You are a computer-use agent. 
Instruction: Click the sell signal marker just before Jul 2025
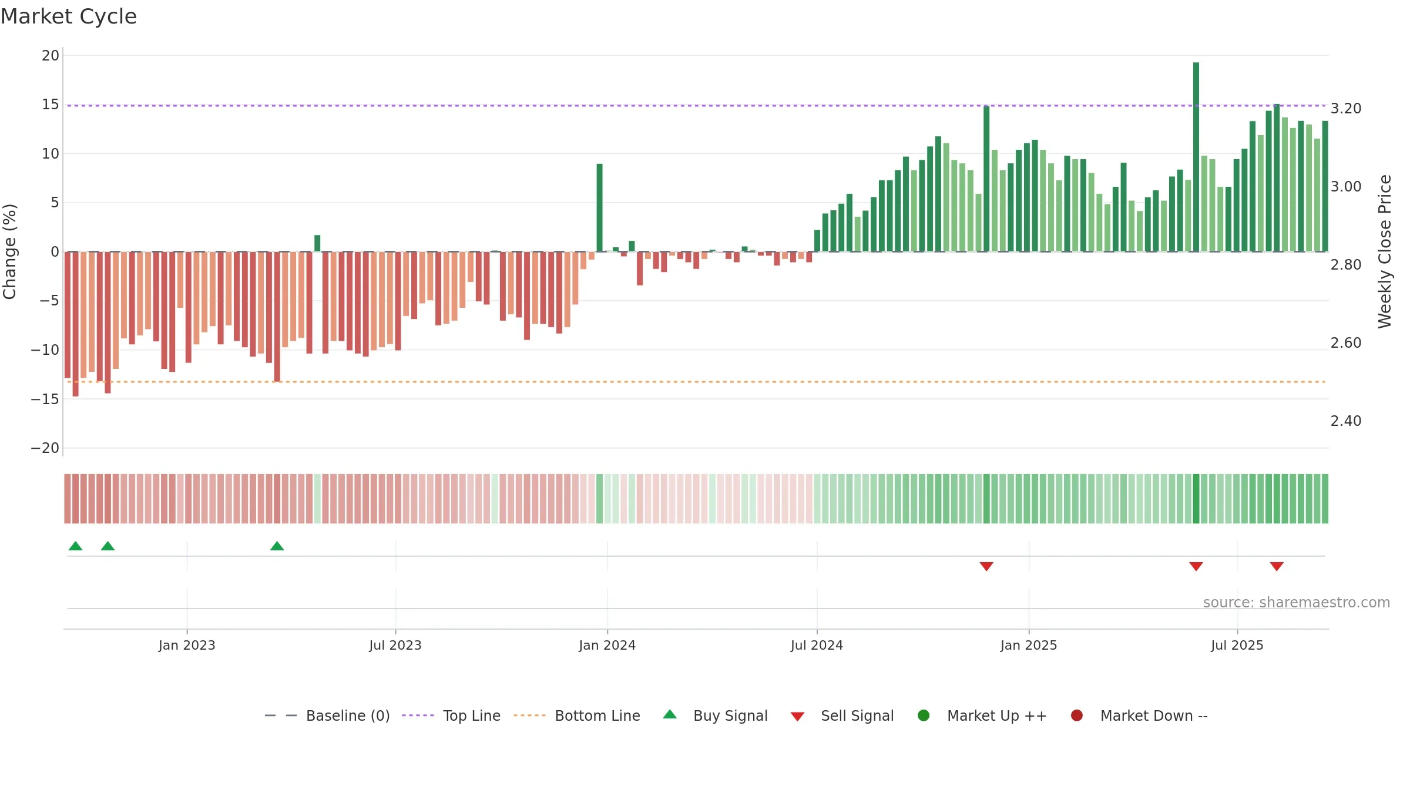click(1196, 566)
